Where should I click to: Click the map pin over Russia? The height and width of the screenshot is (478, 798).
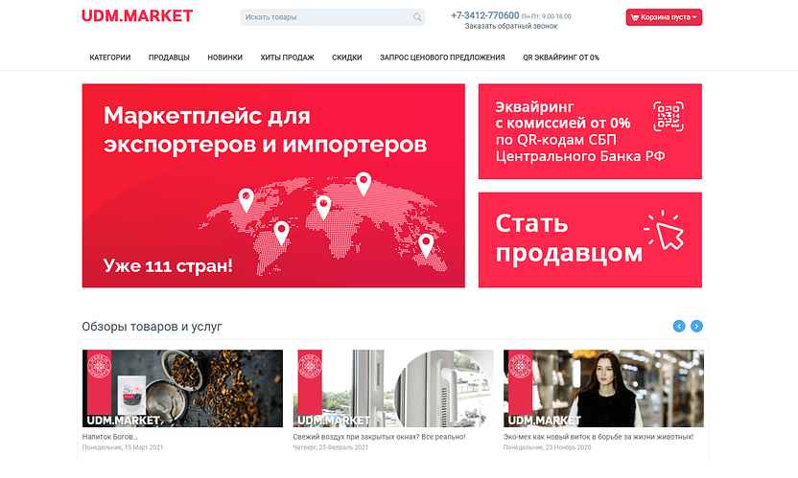pyautogui.click(x=364, y=184)
